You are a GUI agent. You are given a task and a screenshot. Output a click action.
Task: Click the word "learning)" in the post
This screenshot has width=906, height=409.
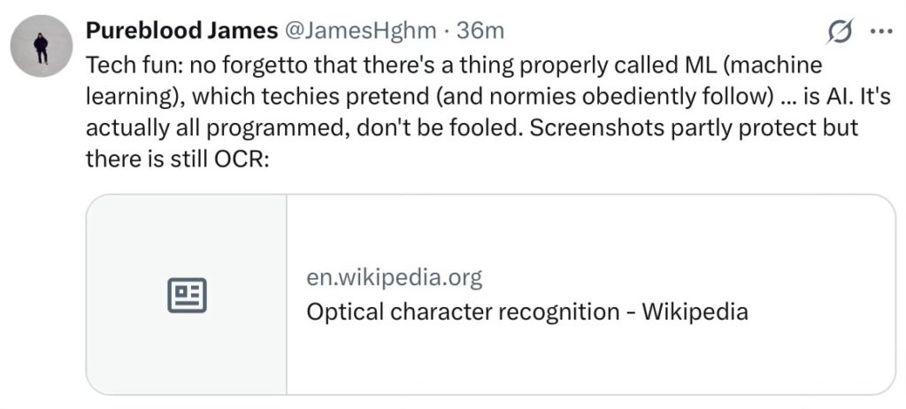[x=129, y=96]
